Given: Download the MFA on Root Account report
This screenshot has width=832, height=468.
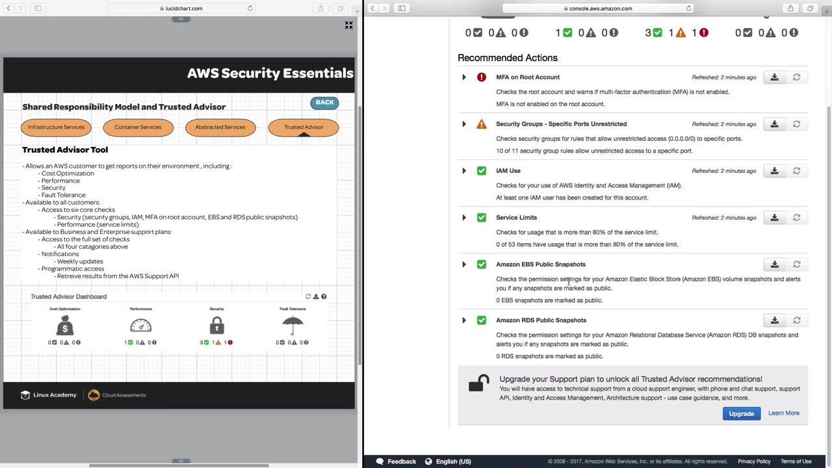Looking at the screenshot, I should tap(774, 77).
